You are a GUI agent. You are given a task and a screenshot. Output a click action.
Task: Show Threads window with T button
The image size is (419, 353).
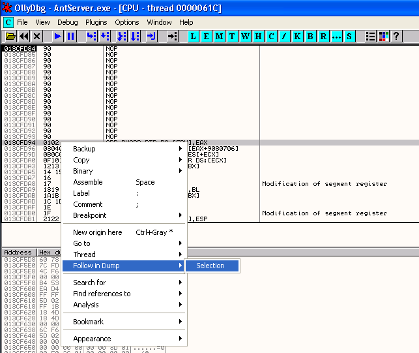(232, 37)
